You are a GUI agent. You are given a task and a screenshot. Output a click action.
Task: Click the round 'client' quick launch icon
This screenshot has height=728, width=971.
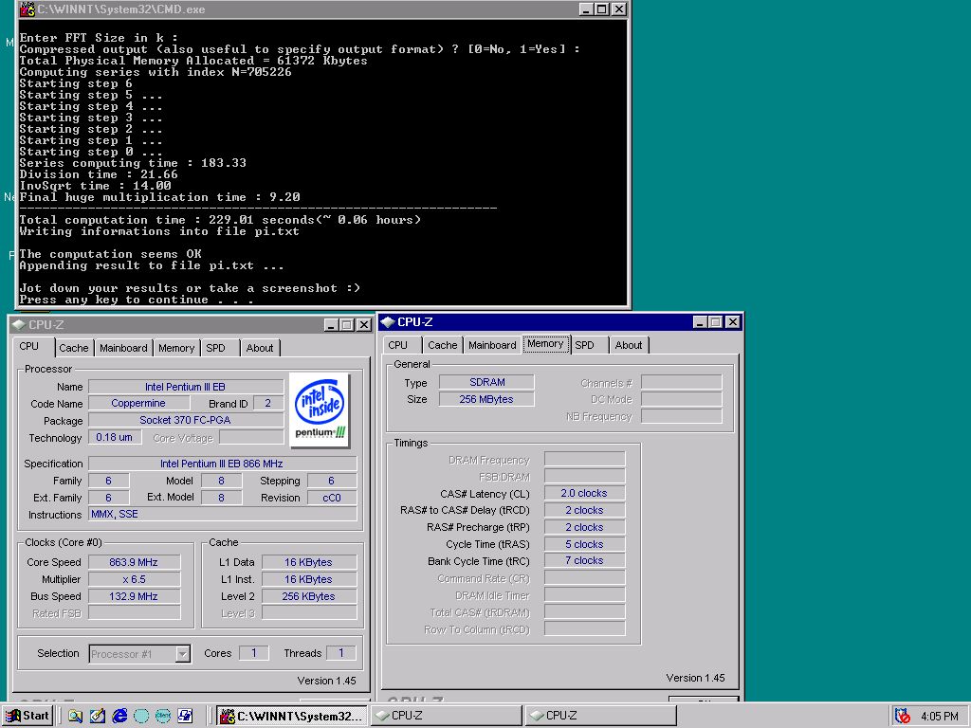coord(163,716)
